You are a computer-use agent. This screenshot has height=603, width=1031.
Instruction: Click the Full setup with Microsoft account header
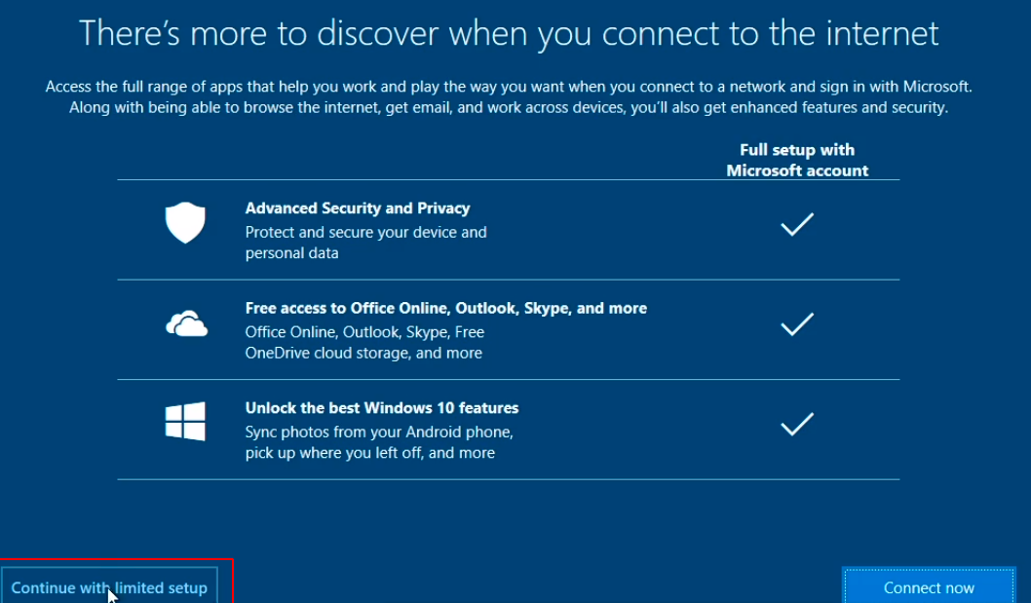pos(797,161)
